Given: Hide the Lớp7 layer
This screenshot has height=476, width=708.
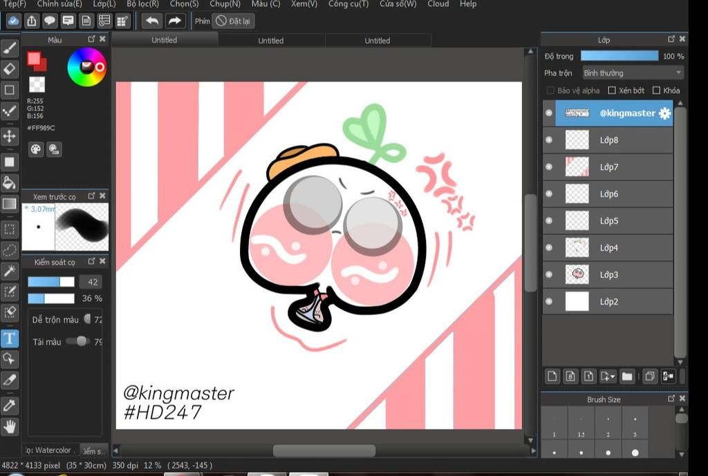Looking at the screenshot, I should tap(549, 167).
